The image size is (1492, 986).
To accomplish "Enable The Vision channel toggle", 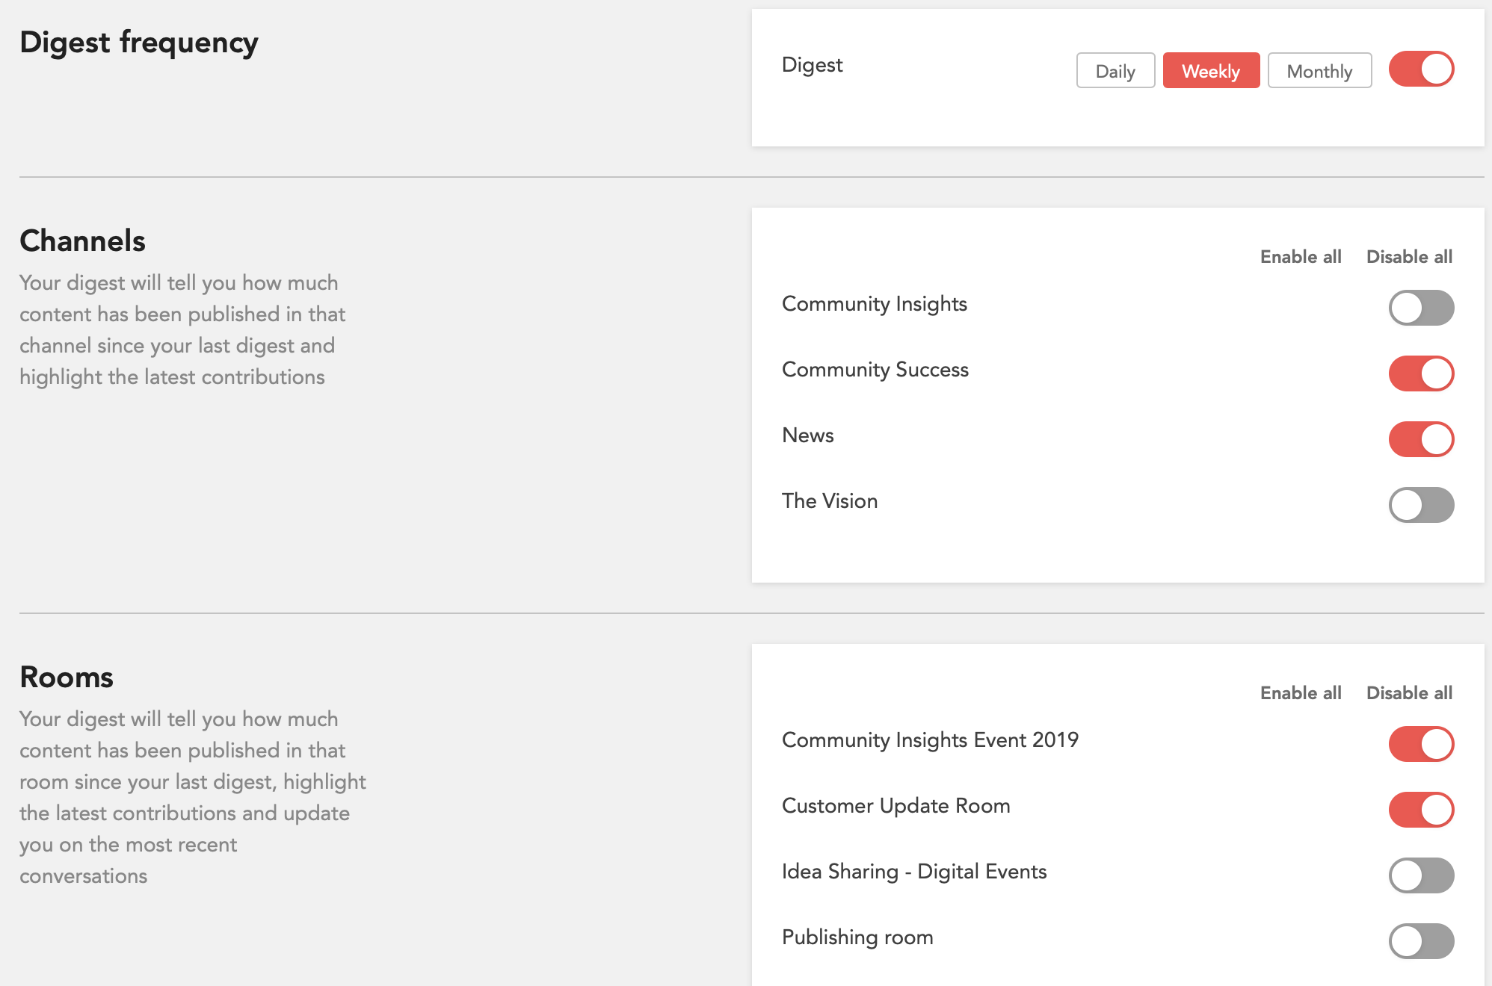I will point(1421,505).
